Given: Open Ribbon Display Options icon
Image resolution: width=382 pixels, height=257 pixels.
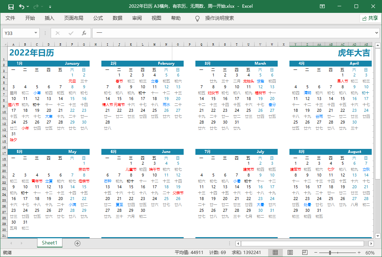Looking at the screenshot, I should (322, 7).
